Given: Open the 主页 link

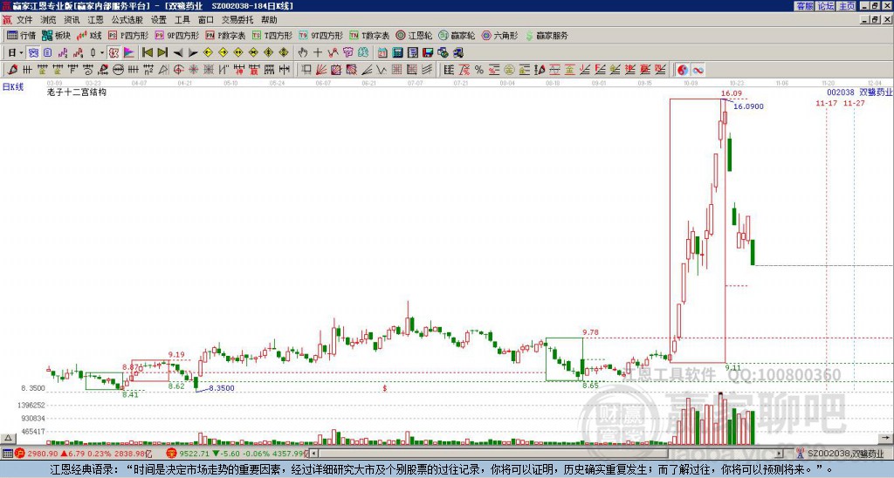Looking at the screenshot, I should 847,6.
